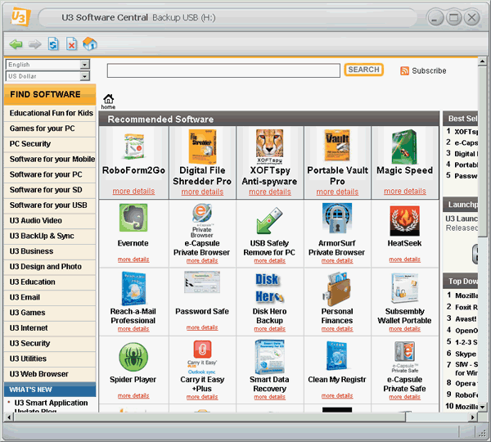
Task: Open more details link under RoboForm2Go
Action: (x=133, y=192)
